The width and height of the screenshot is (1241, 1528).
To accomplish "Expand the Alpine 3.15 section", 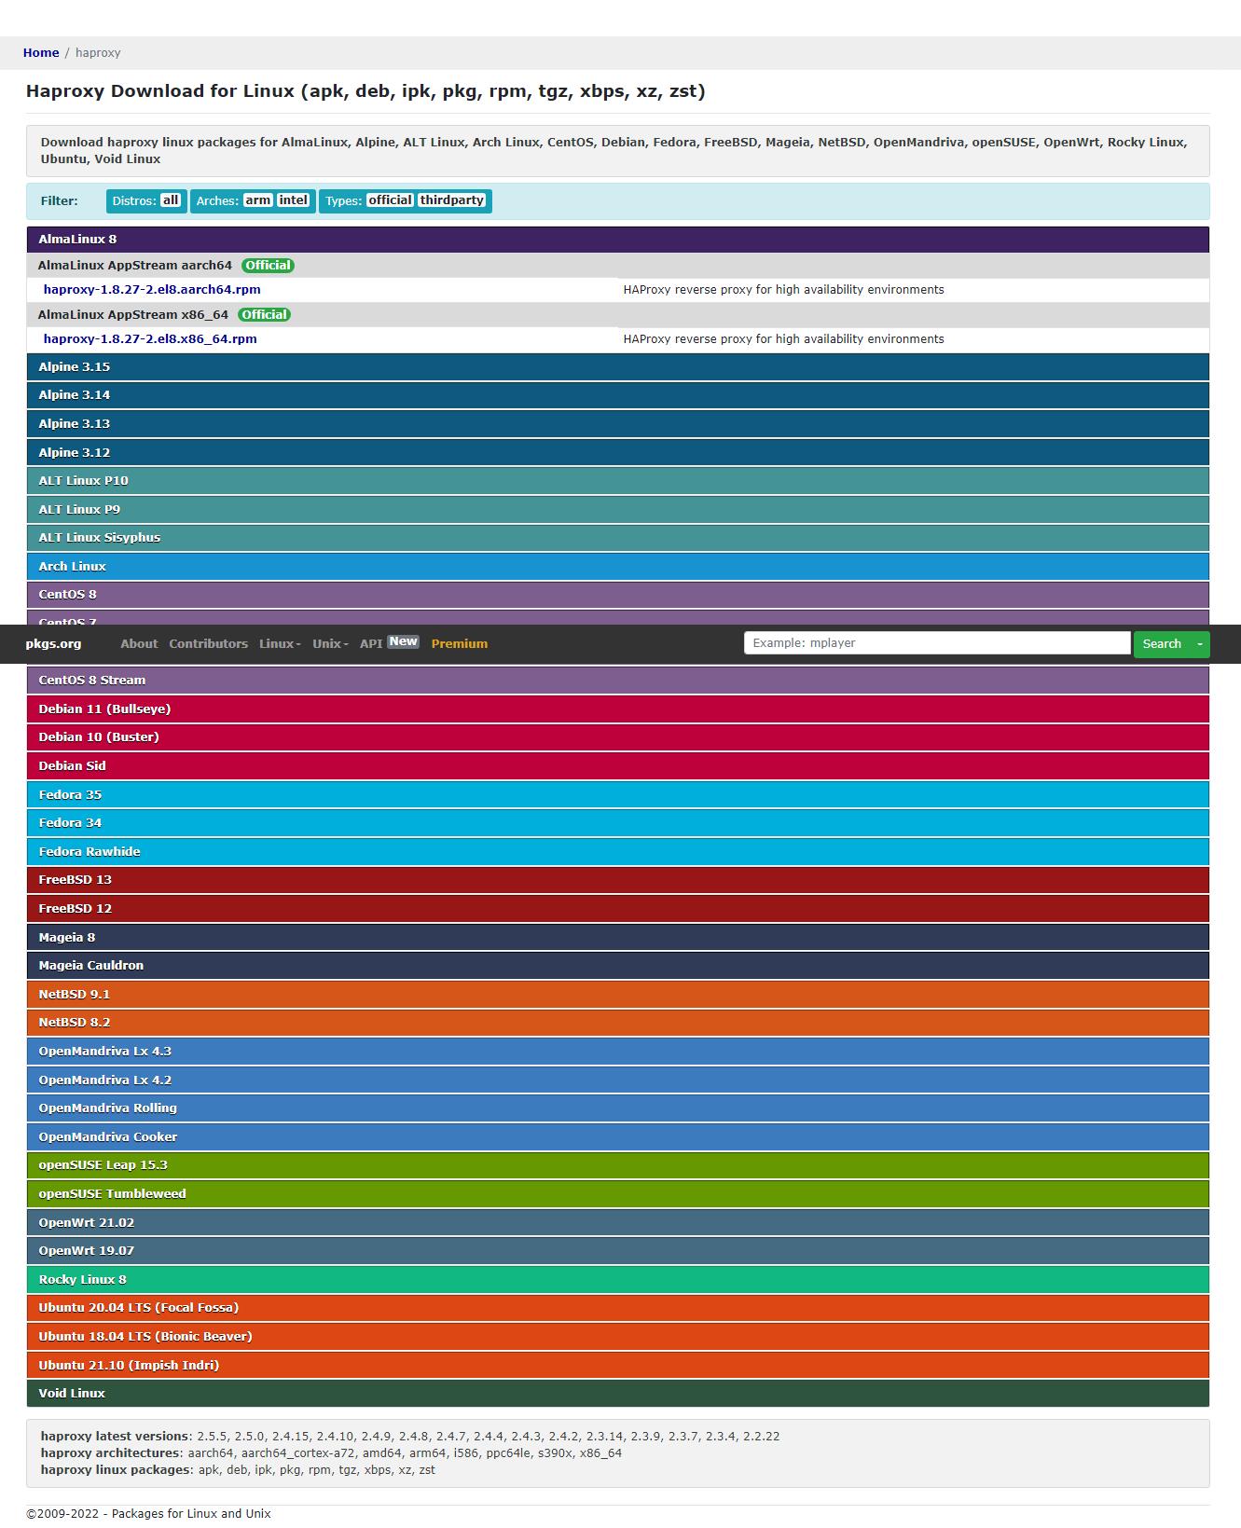I will tap(618, 367).
